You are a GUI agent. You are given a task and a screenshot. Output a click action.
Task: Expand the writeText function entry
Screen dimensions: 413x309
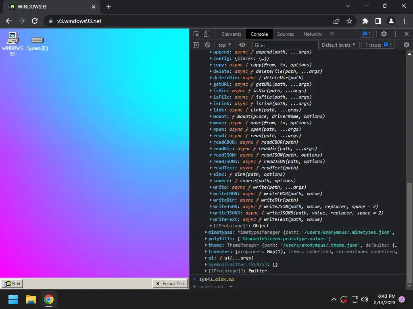click(x=211, y=219)
